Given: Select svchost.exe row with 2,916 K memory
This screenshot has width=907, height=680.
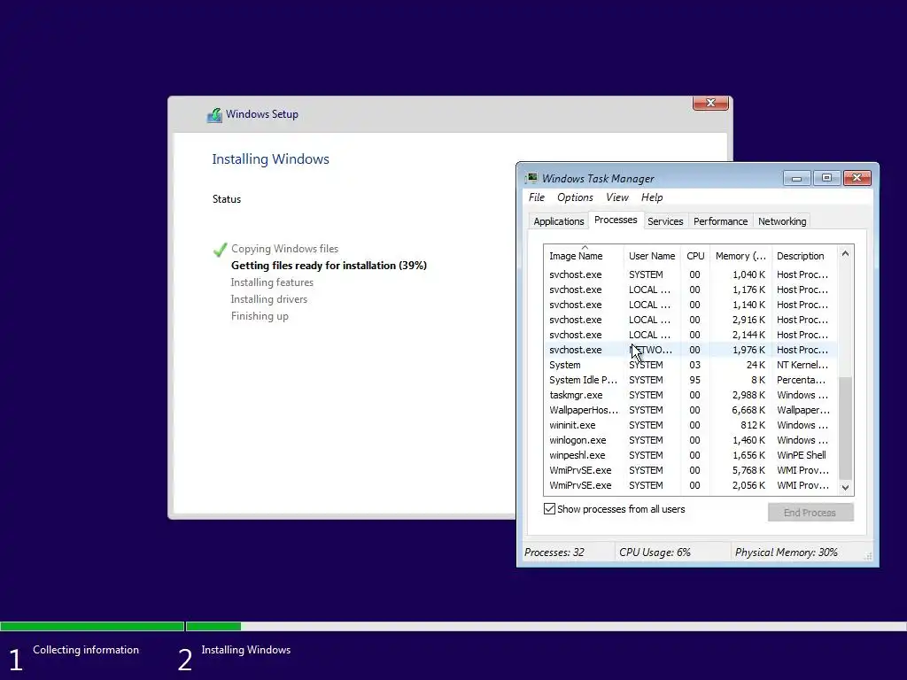Looking at the screenshot, I should coord(691,320).
